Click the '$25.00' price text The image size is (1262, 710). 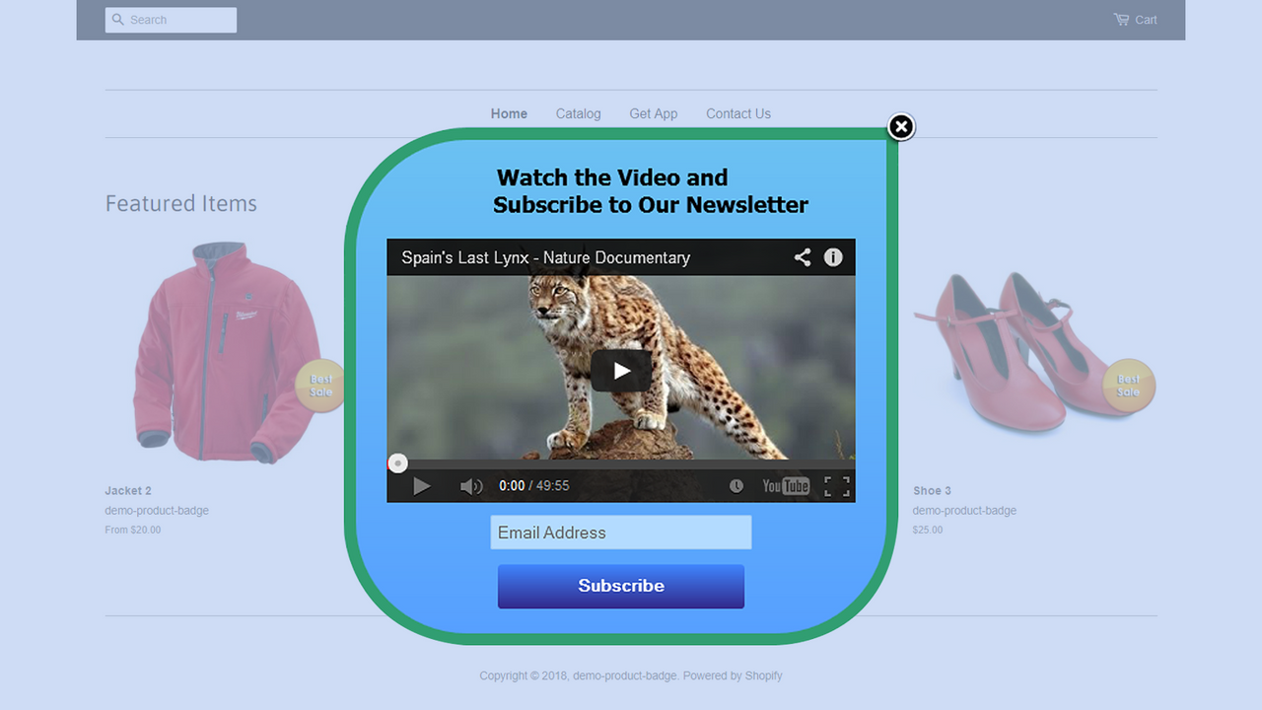[928, 530]
